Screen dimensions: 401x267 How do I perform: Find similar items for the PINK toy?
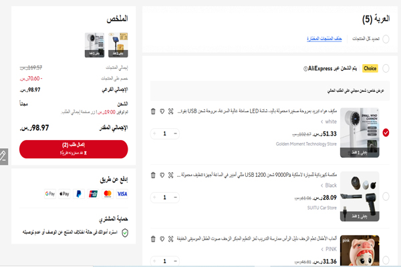pyautogui.click(x=170, y=239)
